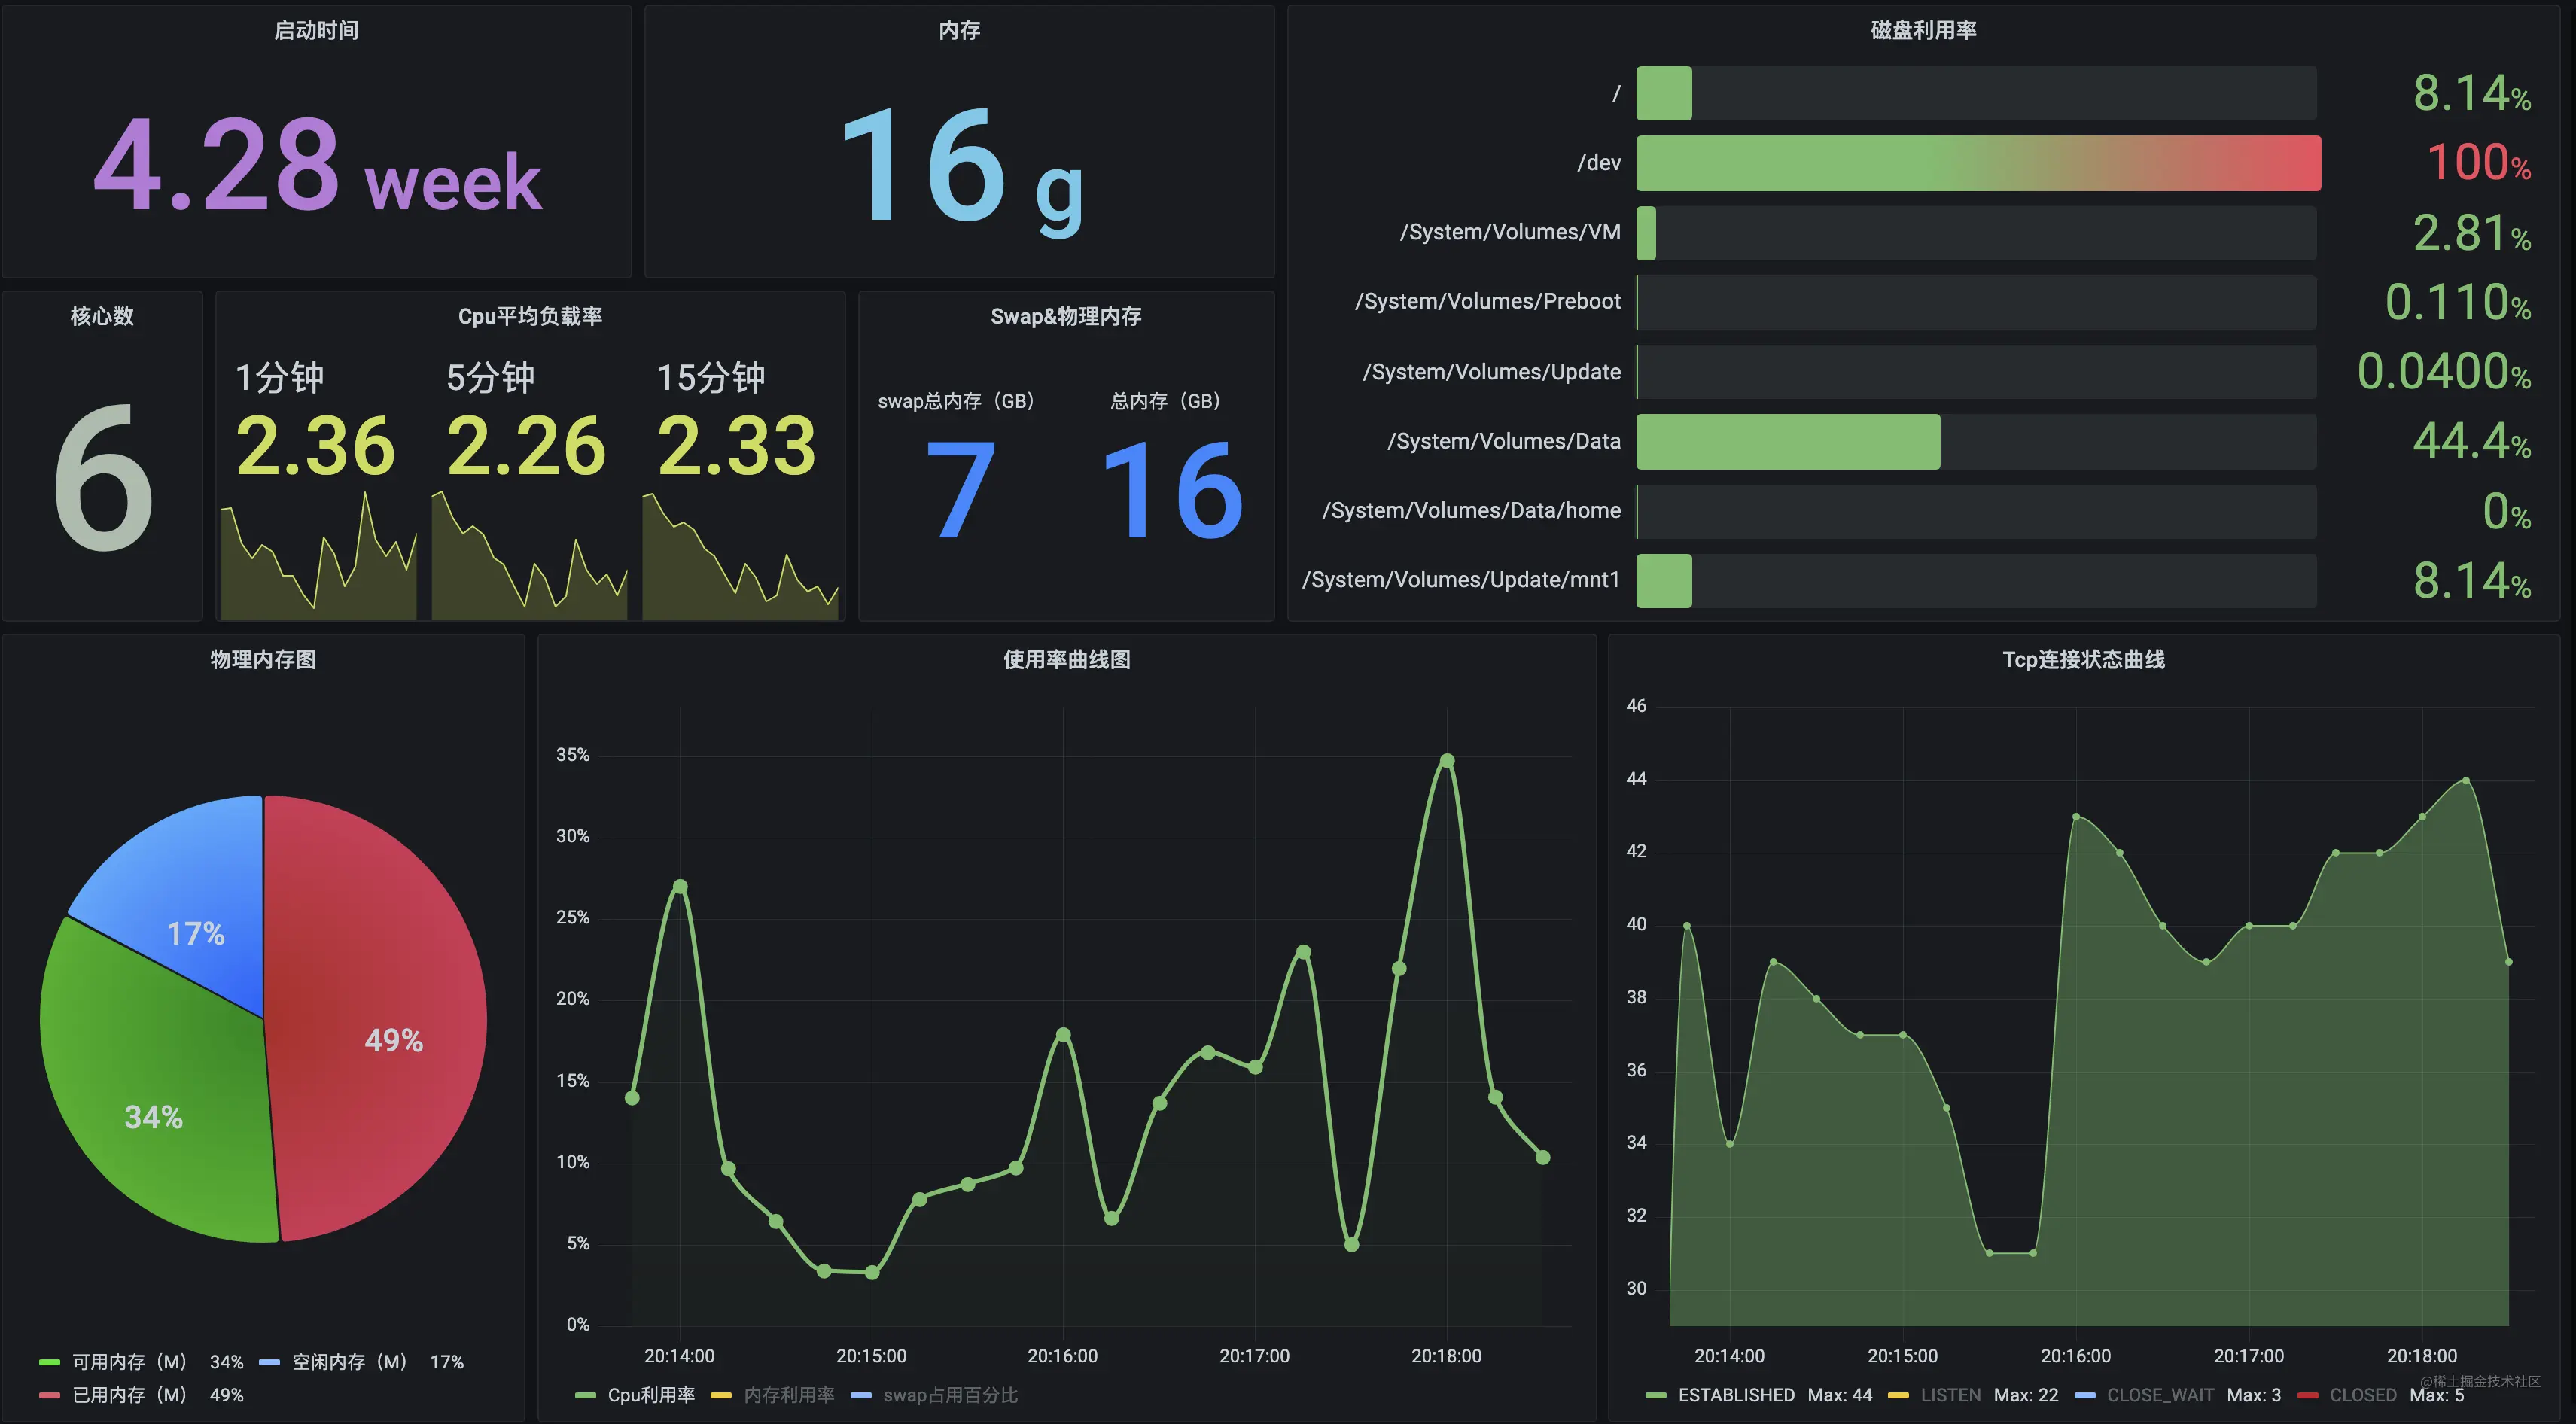
Task: Click the green color swatch beside Cpu利用率
Action: point(586,1395)
